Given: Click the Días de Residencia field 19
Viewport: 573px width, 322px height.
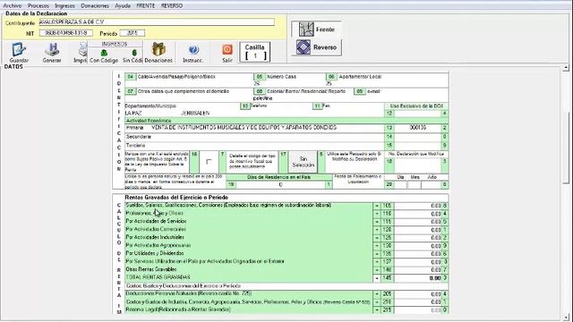Looking at the screenshot, I should coord(280,185).
